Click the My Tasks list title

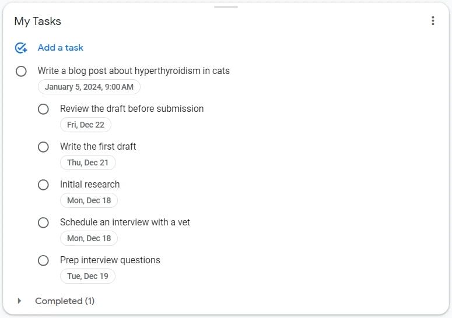38,22
